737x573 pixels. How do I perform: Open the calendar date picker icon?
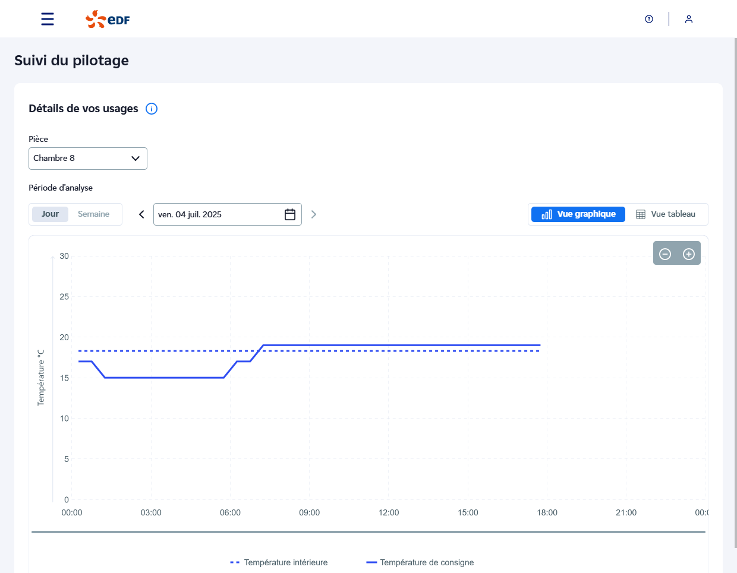pyautogui.click(x=290, y=214)
